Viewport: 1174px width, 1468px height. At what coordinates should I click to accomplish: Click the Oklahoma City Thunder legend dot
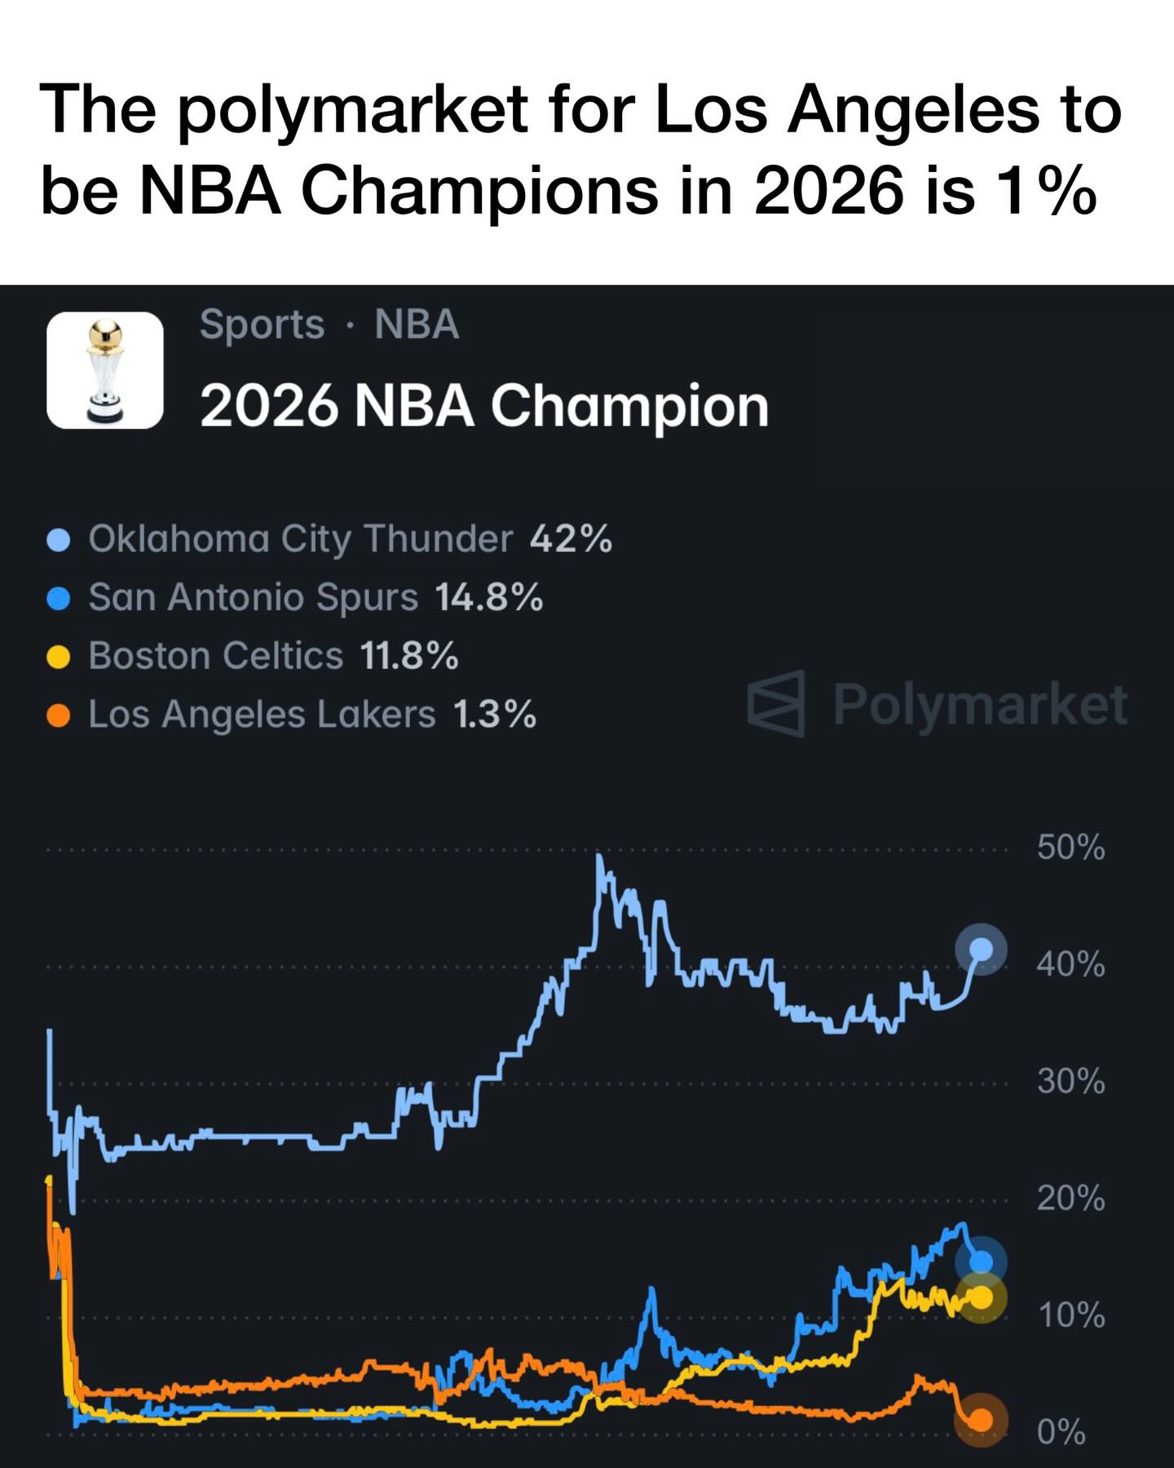pyautogui.click(x=59, y=540)
